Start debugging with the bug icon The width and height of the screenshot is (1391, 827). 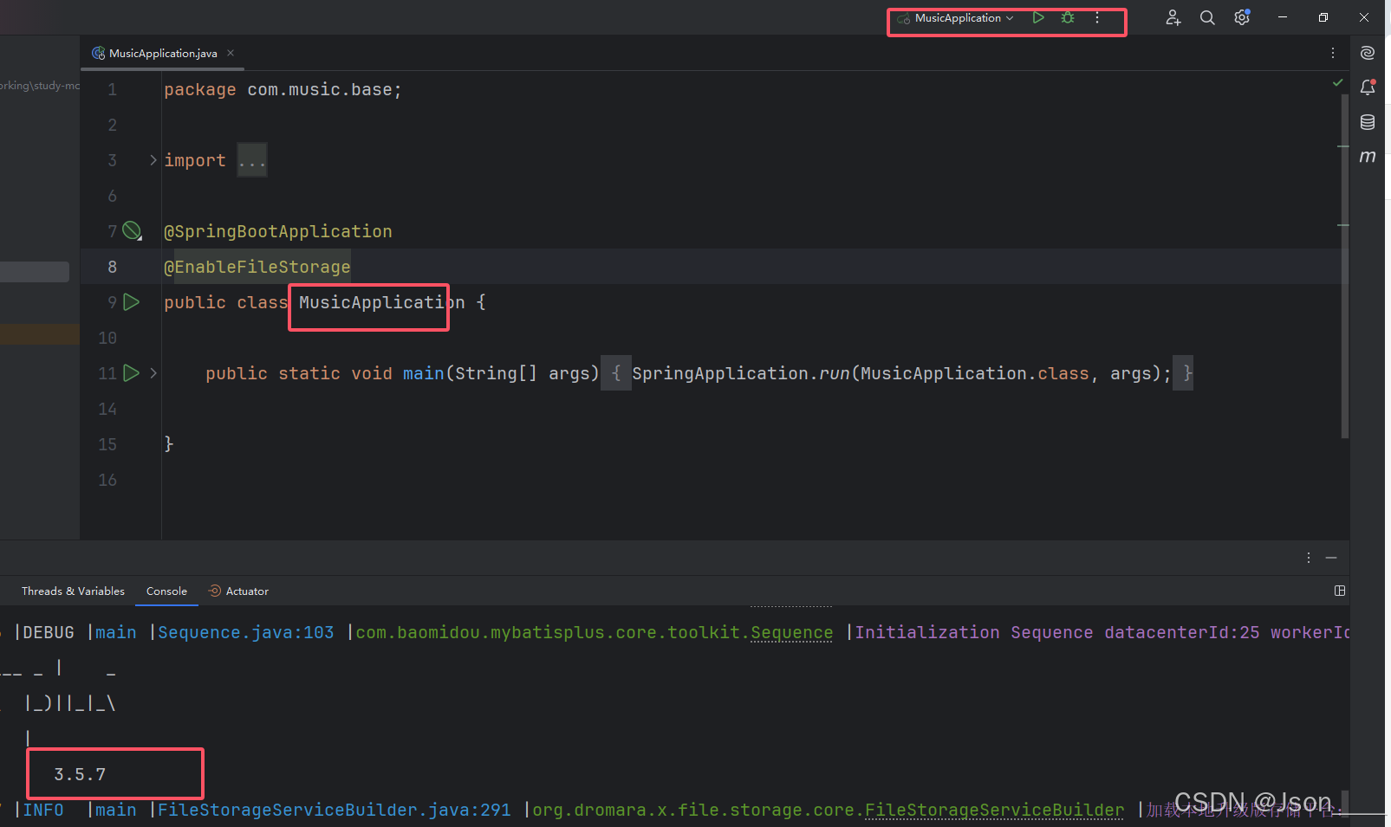[x=1068, y=17]
